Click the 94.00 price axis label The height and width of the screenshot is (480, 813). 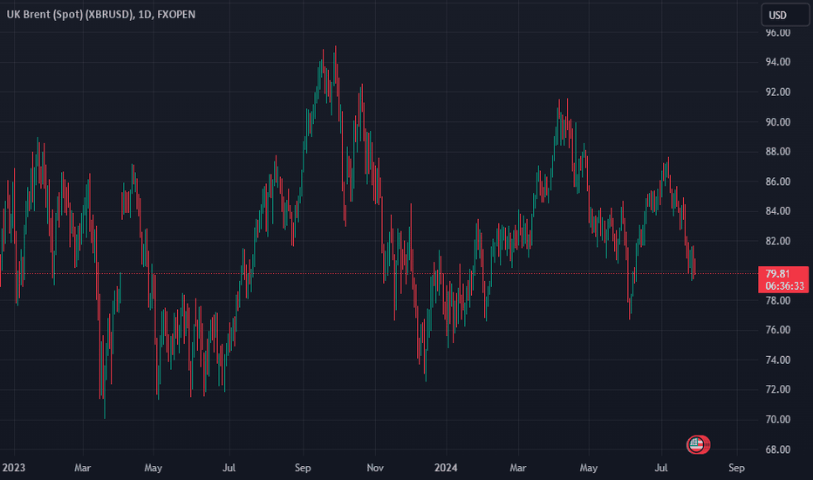pyautogui.click(x=778, y=62)
